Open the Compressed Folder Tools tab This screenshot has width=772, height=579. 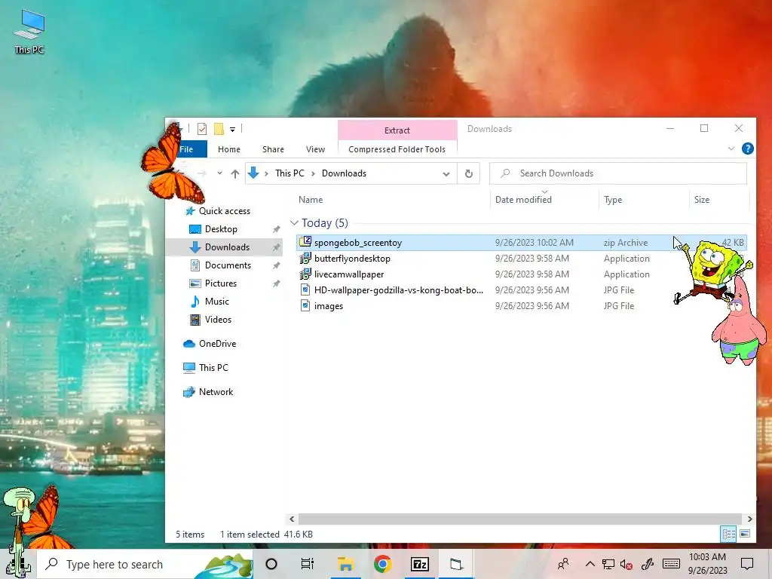pyautogui.click(x=397, y=149)
